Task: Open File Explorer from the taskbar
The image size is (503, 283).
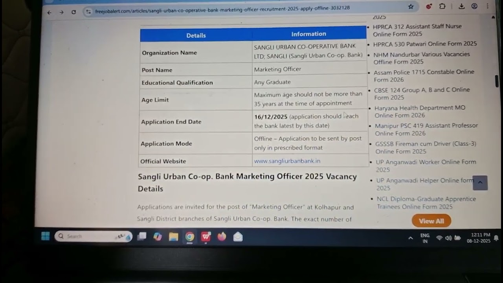Action: [x=174, y=237]
